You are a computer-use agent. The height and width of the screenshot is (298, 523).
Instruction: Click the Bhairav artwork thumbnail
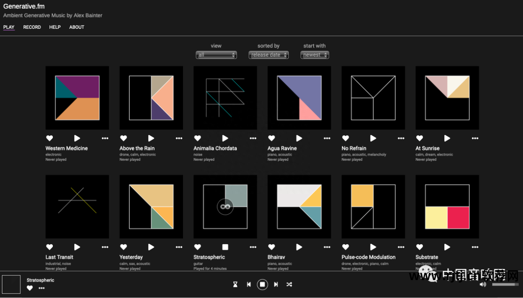(x=299, y=206)
